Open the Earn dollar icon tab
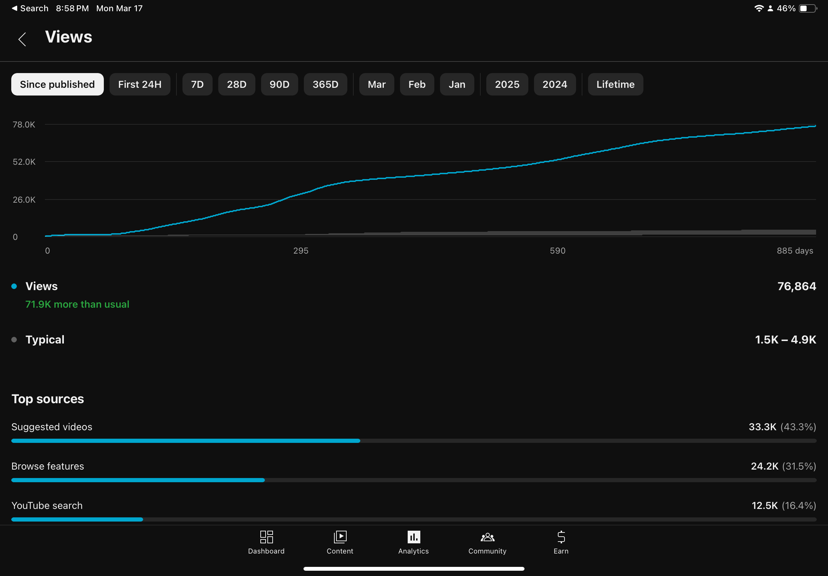828x576 pixels. pyautogui.click(x=561, y=537)
